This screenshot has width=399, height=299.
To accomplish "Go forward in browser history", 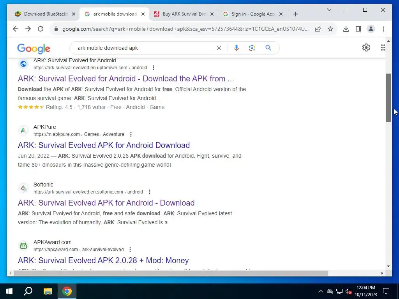I will pyautogui.click(x=28, y=29).
